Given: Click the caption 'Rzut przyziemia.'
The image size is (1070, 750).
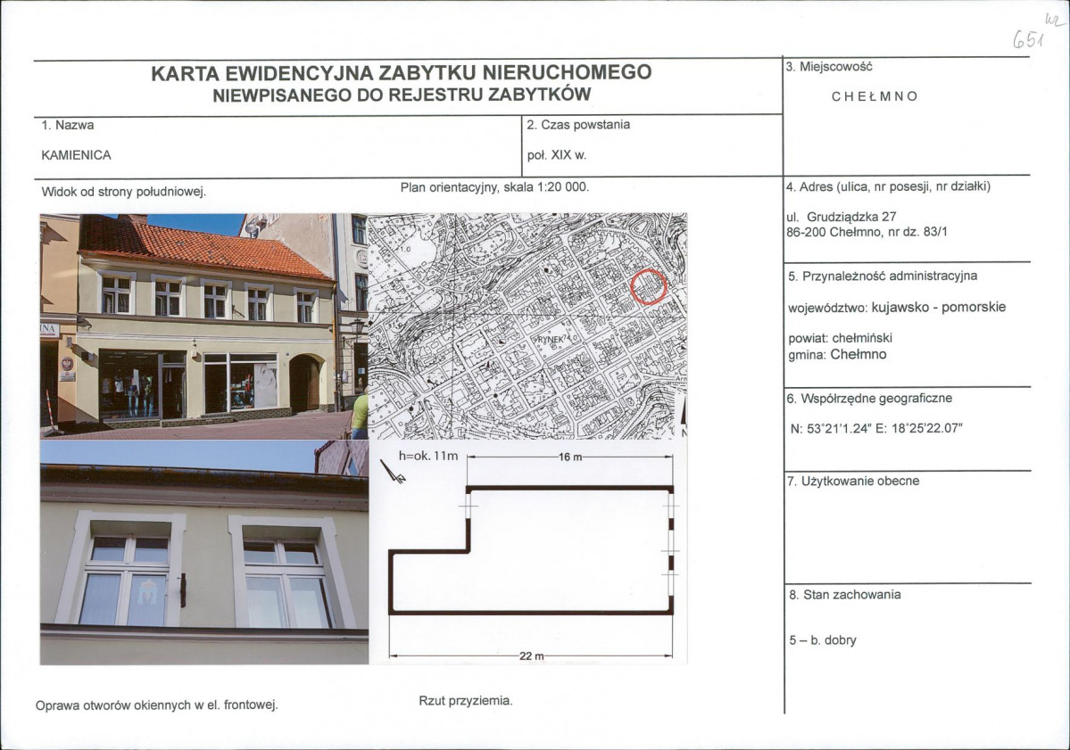Looking at the screenshot, I should (x=466, y=701).
